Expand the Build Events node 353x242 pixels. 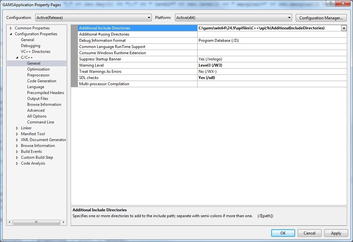tap(17, 152)
